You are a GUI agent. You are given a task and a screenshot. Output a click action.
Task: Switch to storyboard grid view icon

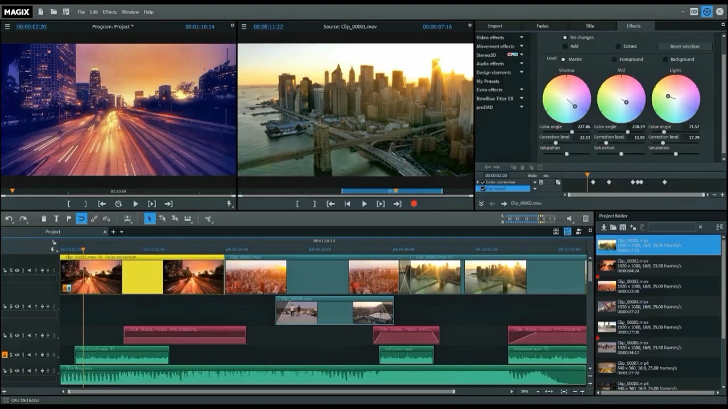tap(556, 231)
